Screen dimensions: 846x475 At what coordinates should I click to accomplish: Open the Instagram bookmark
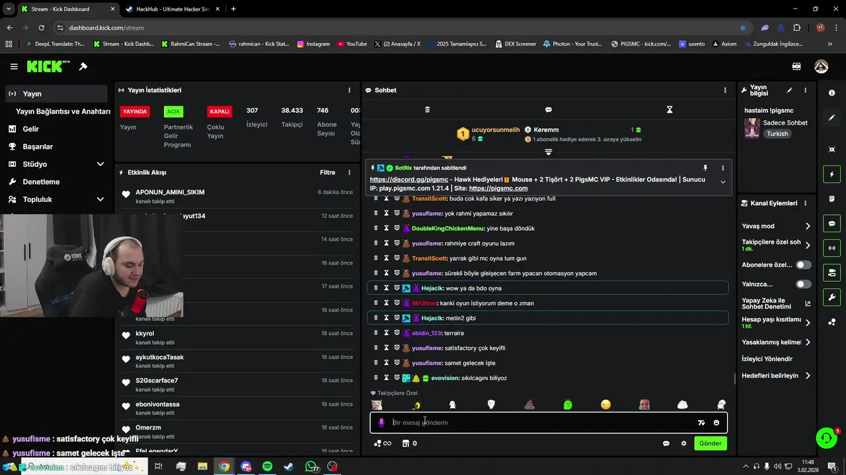pyautogui.click(x=313, y=44)
